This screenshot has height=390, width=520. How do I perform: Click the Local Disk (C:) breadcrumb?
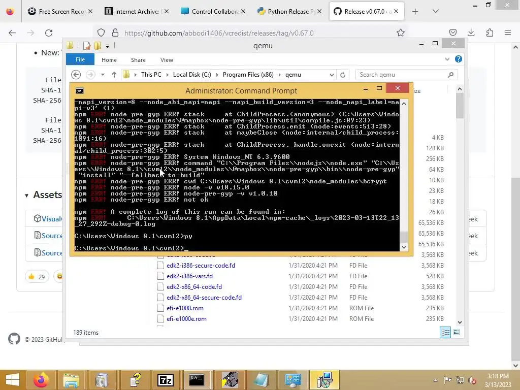pos(192,75)
